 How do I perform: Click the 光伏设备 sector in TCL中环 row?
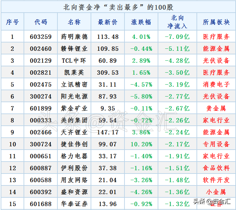click(x=216, y=61)
